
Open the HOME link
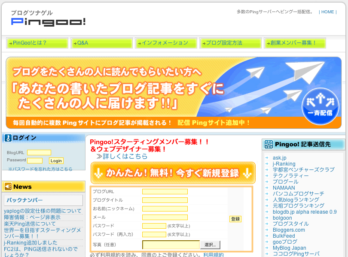tap(327, 12)
